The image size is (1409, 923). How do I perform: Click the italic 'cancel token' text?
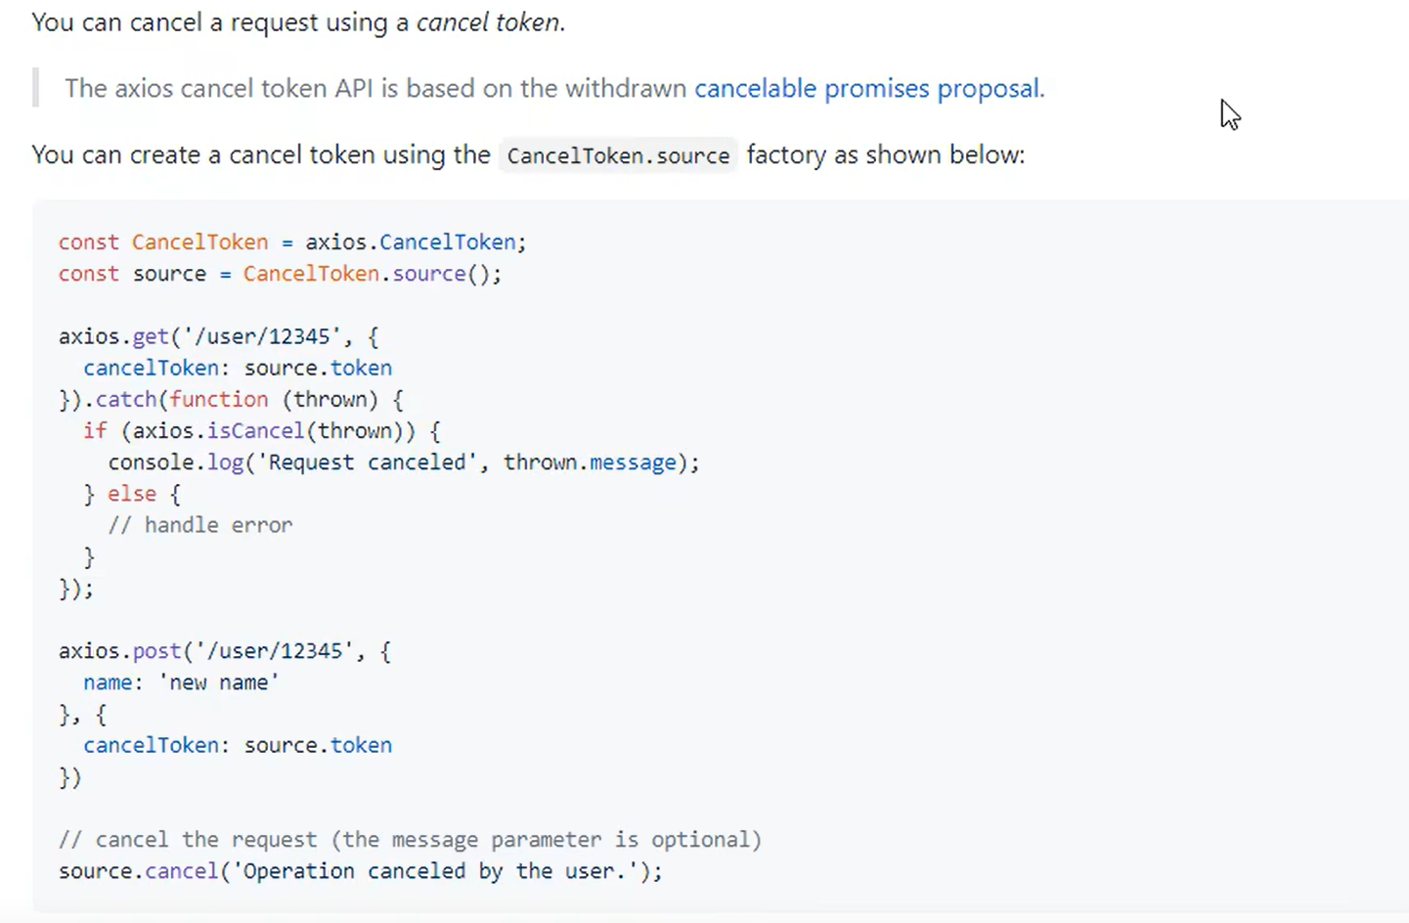[x=489, y=22]
